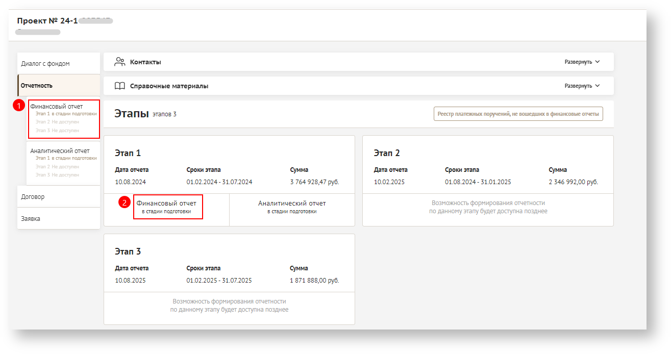Select Аналитический отчет in the sidebar tree
Viewport: 671px width, 354px height.
click(x=60, y=150)
